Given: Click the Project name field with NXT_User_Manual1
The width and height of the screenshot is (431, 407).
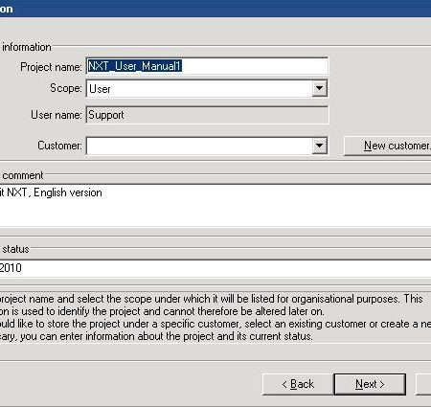Looking at the screenshot, I should 207,66.
